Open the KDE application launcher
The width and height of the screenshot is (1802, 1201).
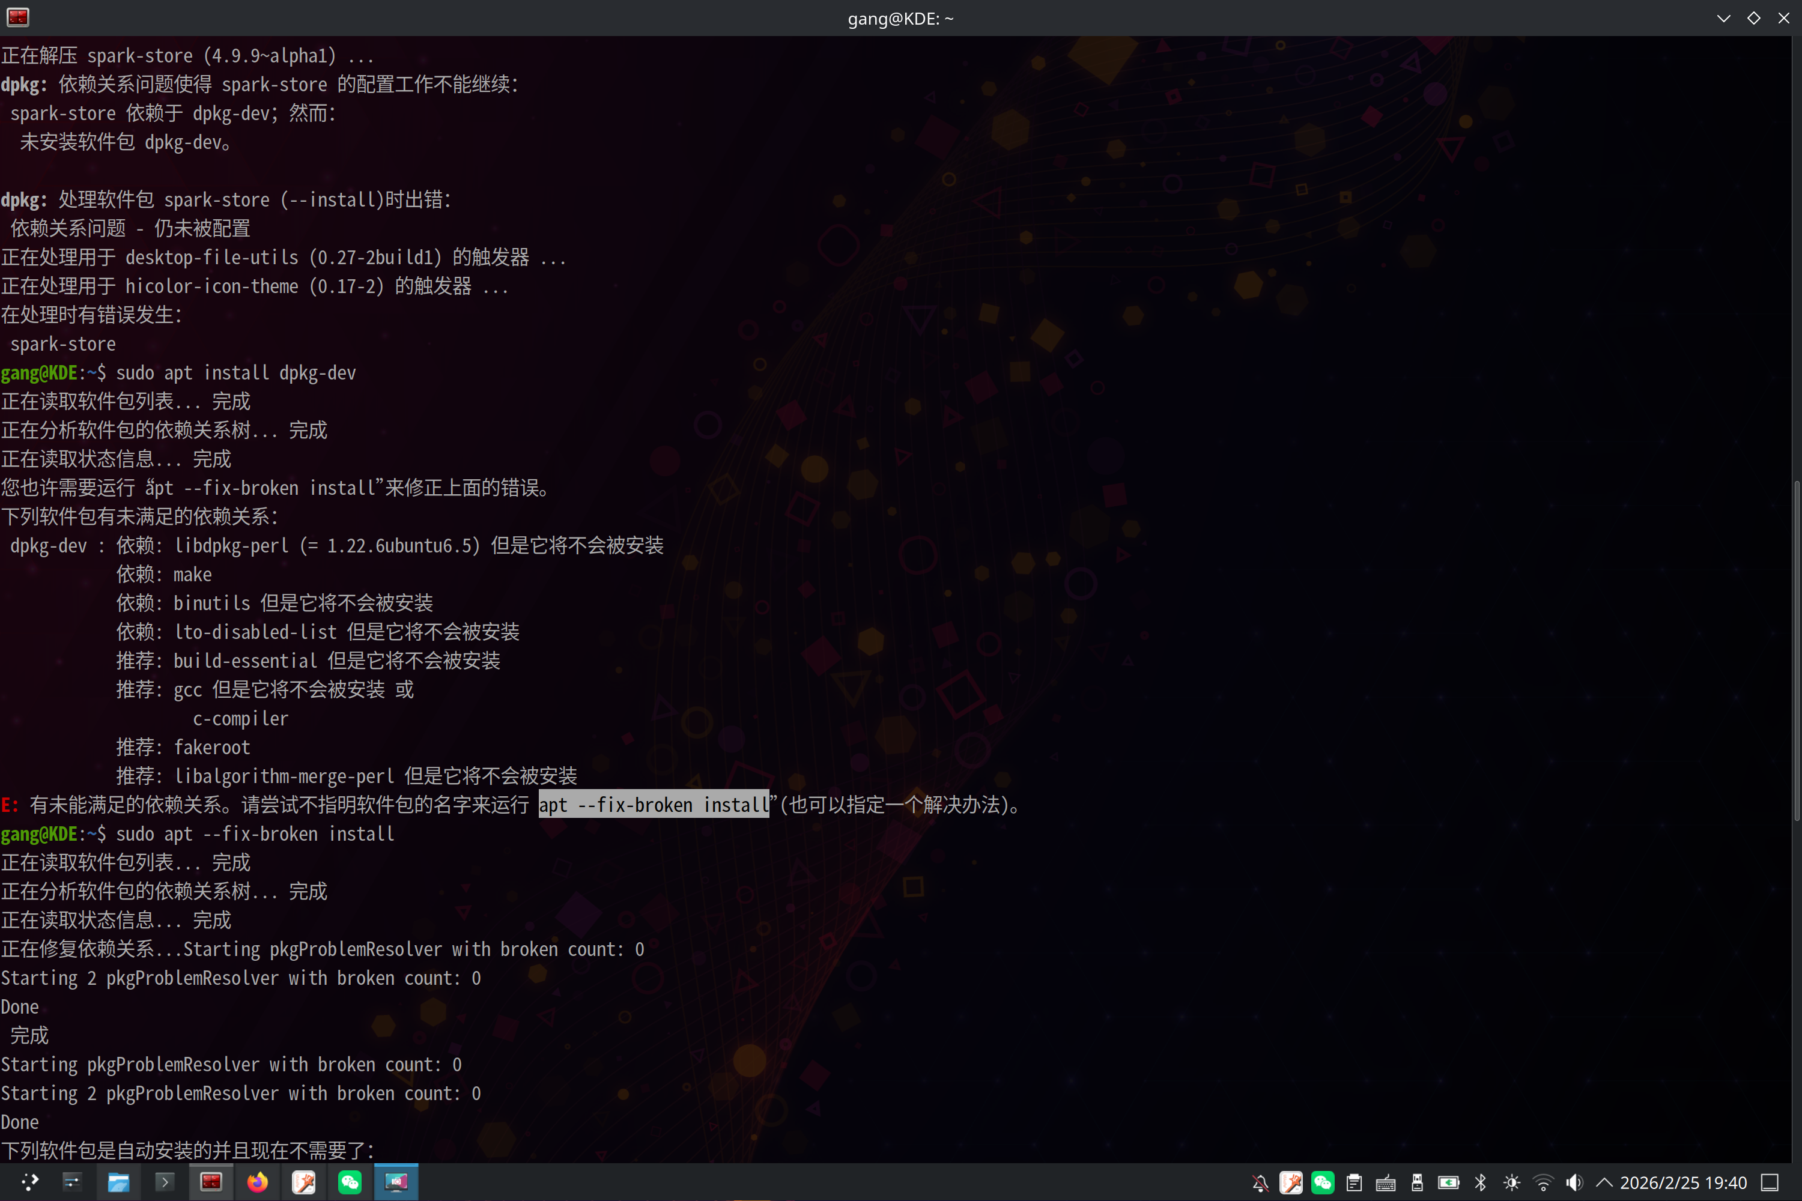click(31, 1182)
